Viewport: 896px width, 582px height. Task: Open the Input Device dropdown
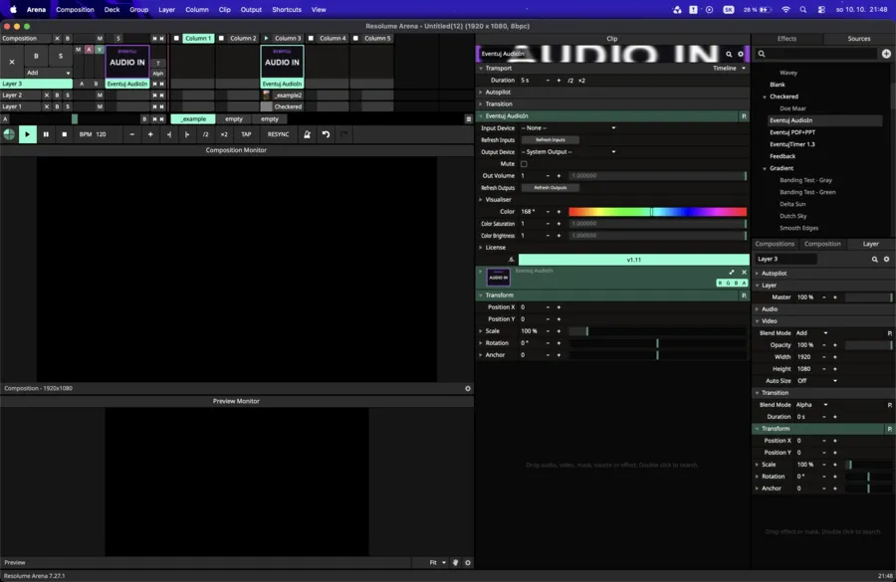pyautogui.click(x=568, y=128)
